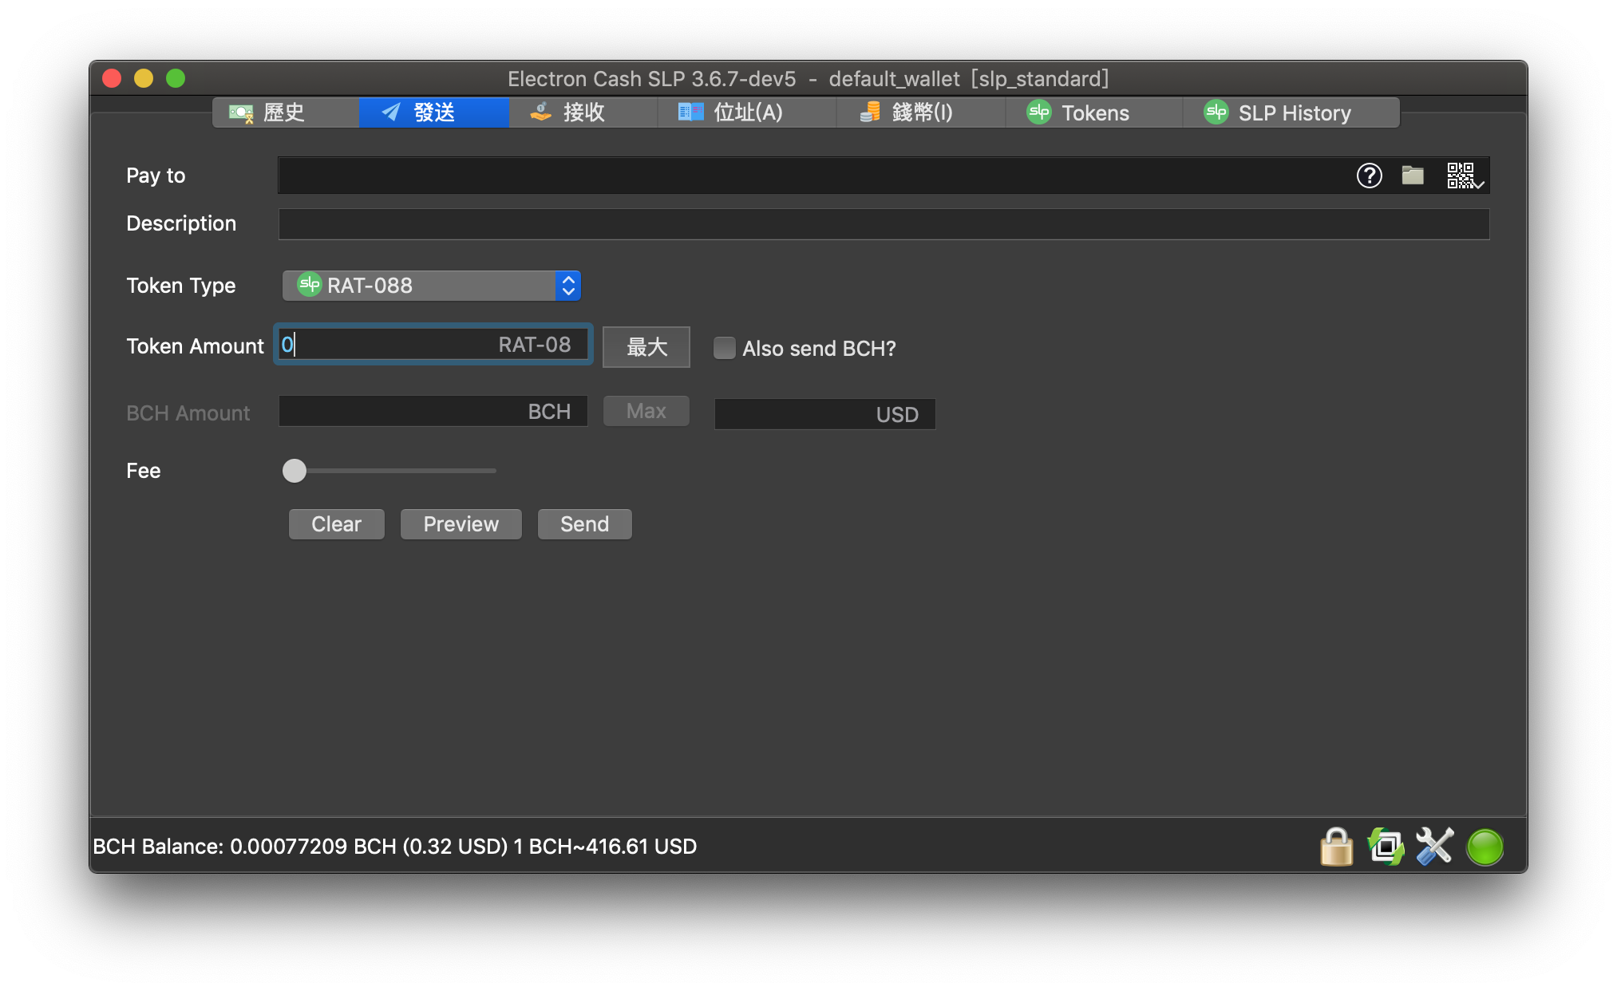
Task: Open the seed window icon in status bar
Action: pos(1386,846)
